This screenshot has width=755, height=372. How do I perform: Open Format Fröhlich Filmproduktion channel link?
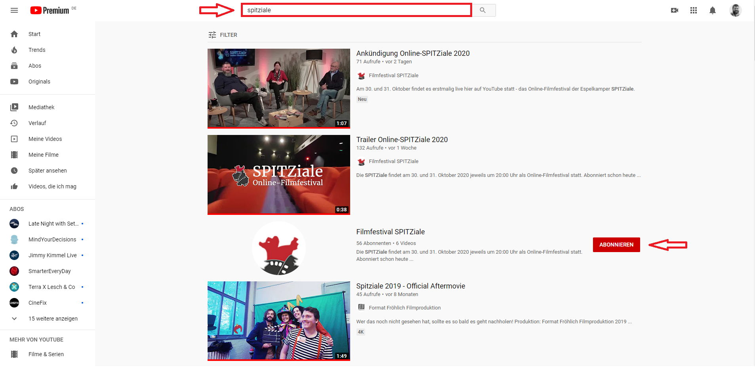coord(405,307)
